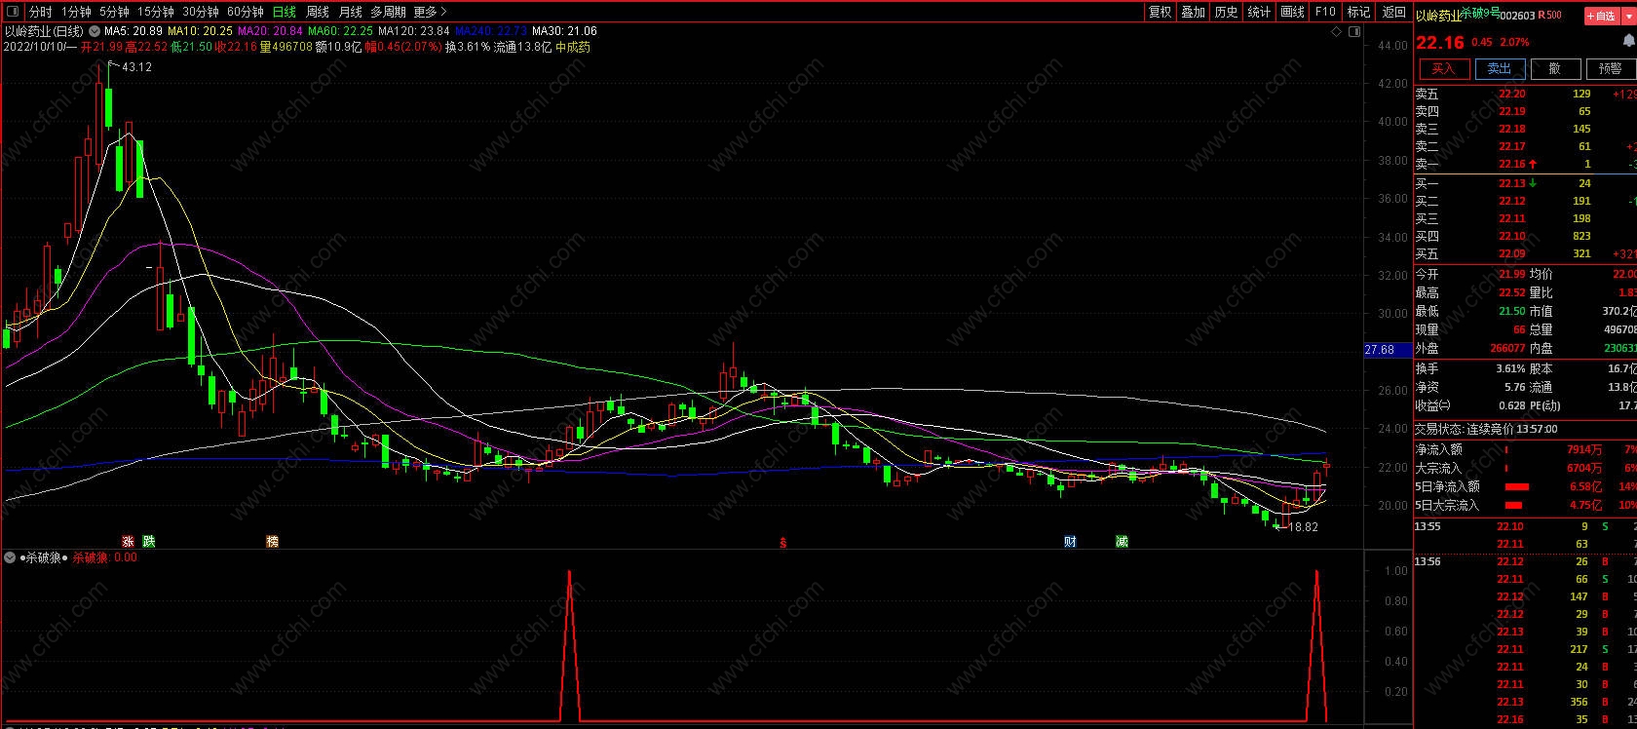Click the alert bell icon
Screen dimensions: 1637x729
click(1629, 41)
